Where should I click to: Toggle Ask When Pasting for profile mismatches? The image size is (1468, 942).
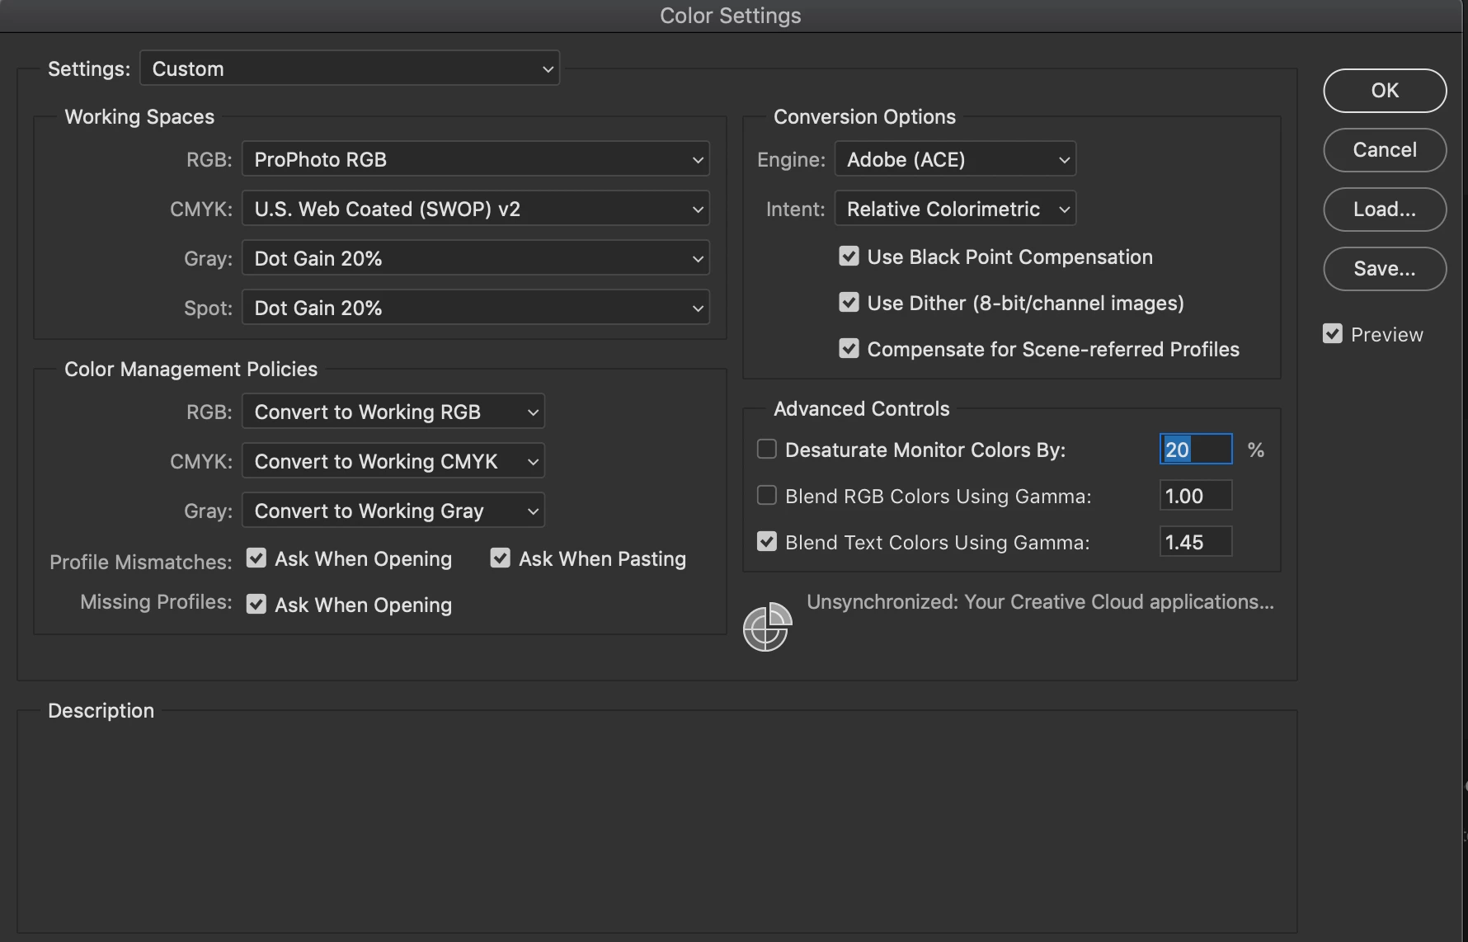coord(500,558)
